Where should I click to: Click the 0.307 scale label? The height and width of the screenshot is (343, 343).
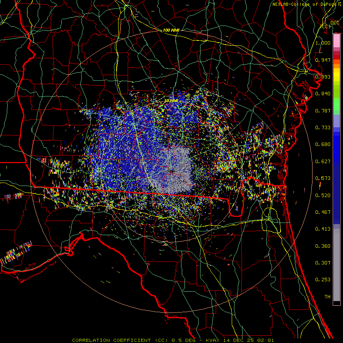point(323,263)
